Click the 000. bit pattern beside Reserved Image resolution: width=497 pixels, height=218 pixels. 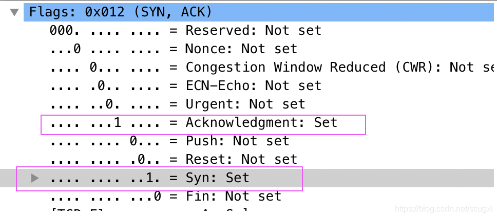click(x=105, y=31)
